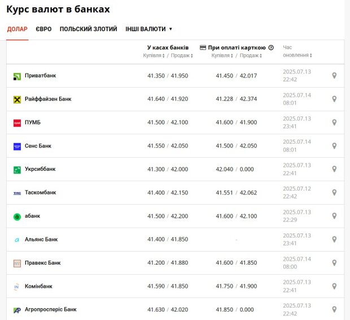Expand the ІНШІ ВАЛЮТИ dropdown
This screenshot has height=320, width=350.
click(148, 29)
